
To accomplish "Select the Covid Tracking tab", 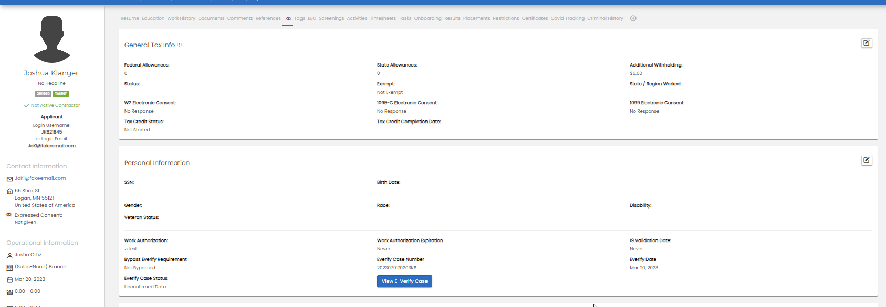I will [567, 18].
